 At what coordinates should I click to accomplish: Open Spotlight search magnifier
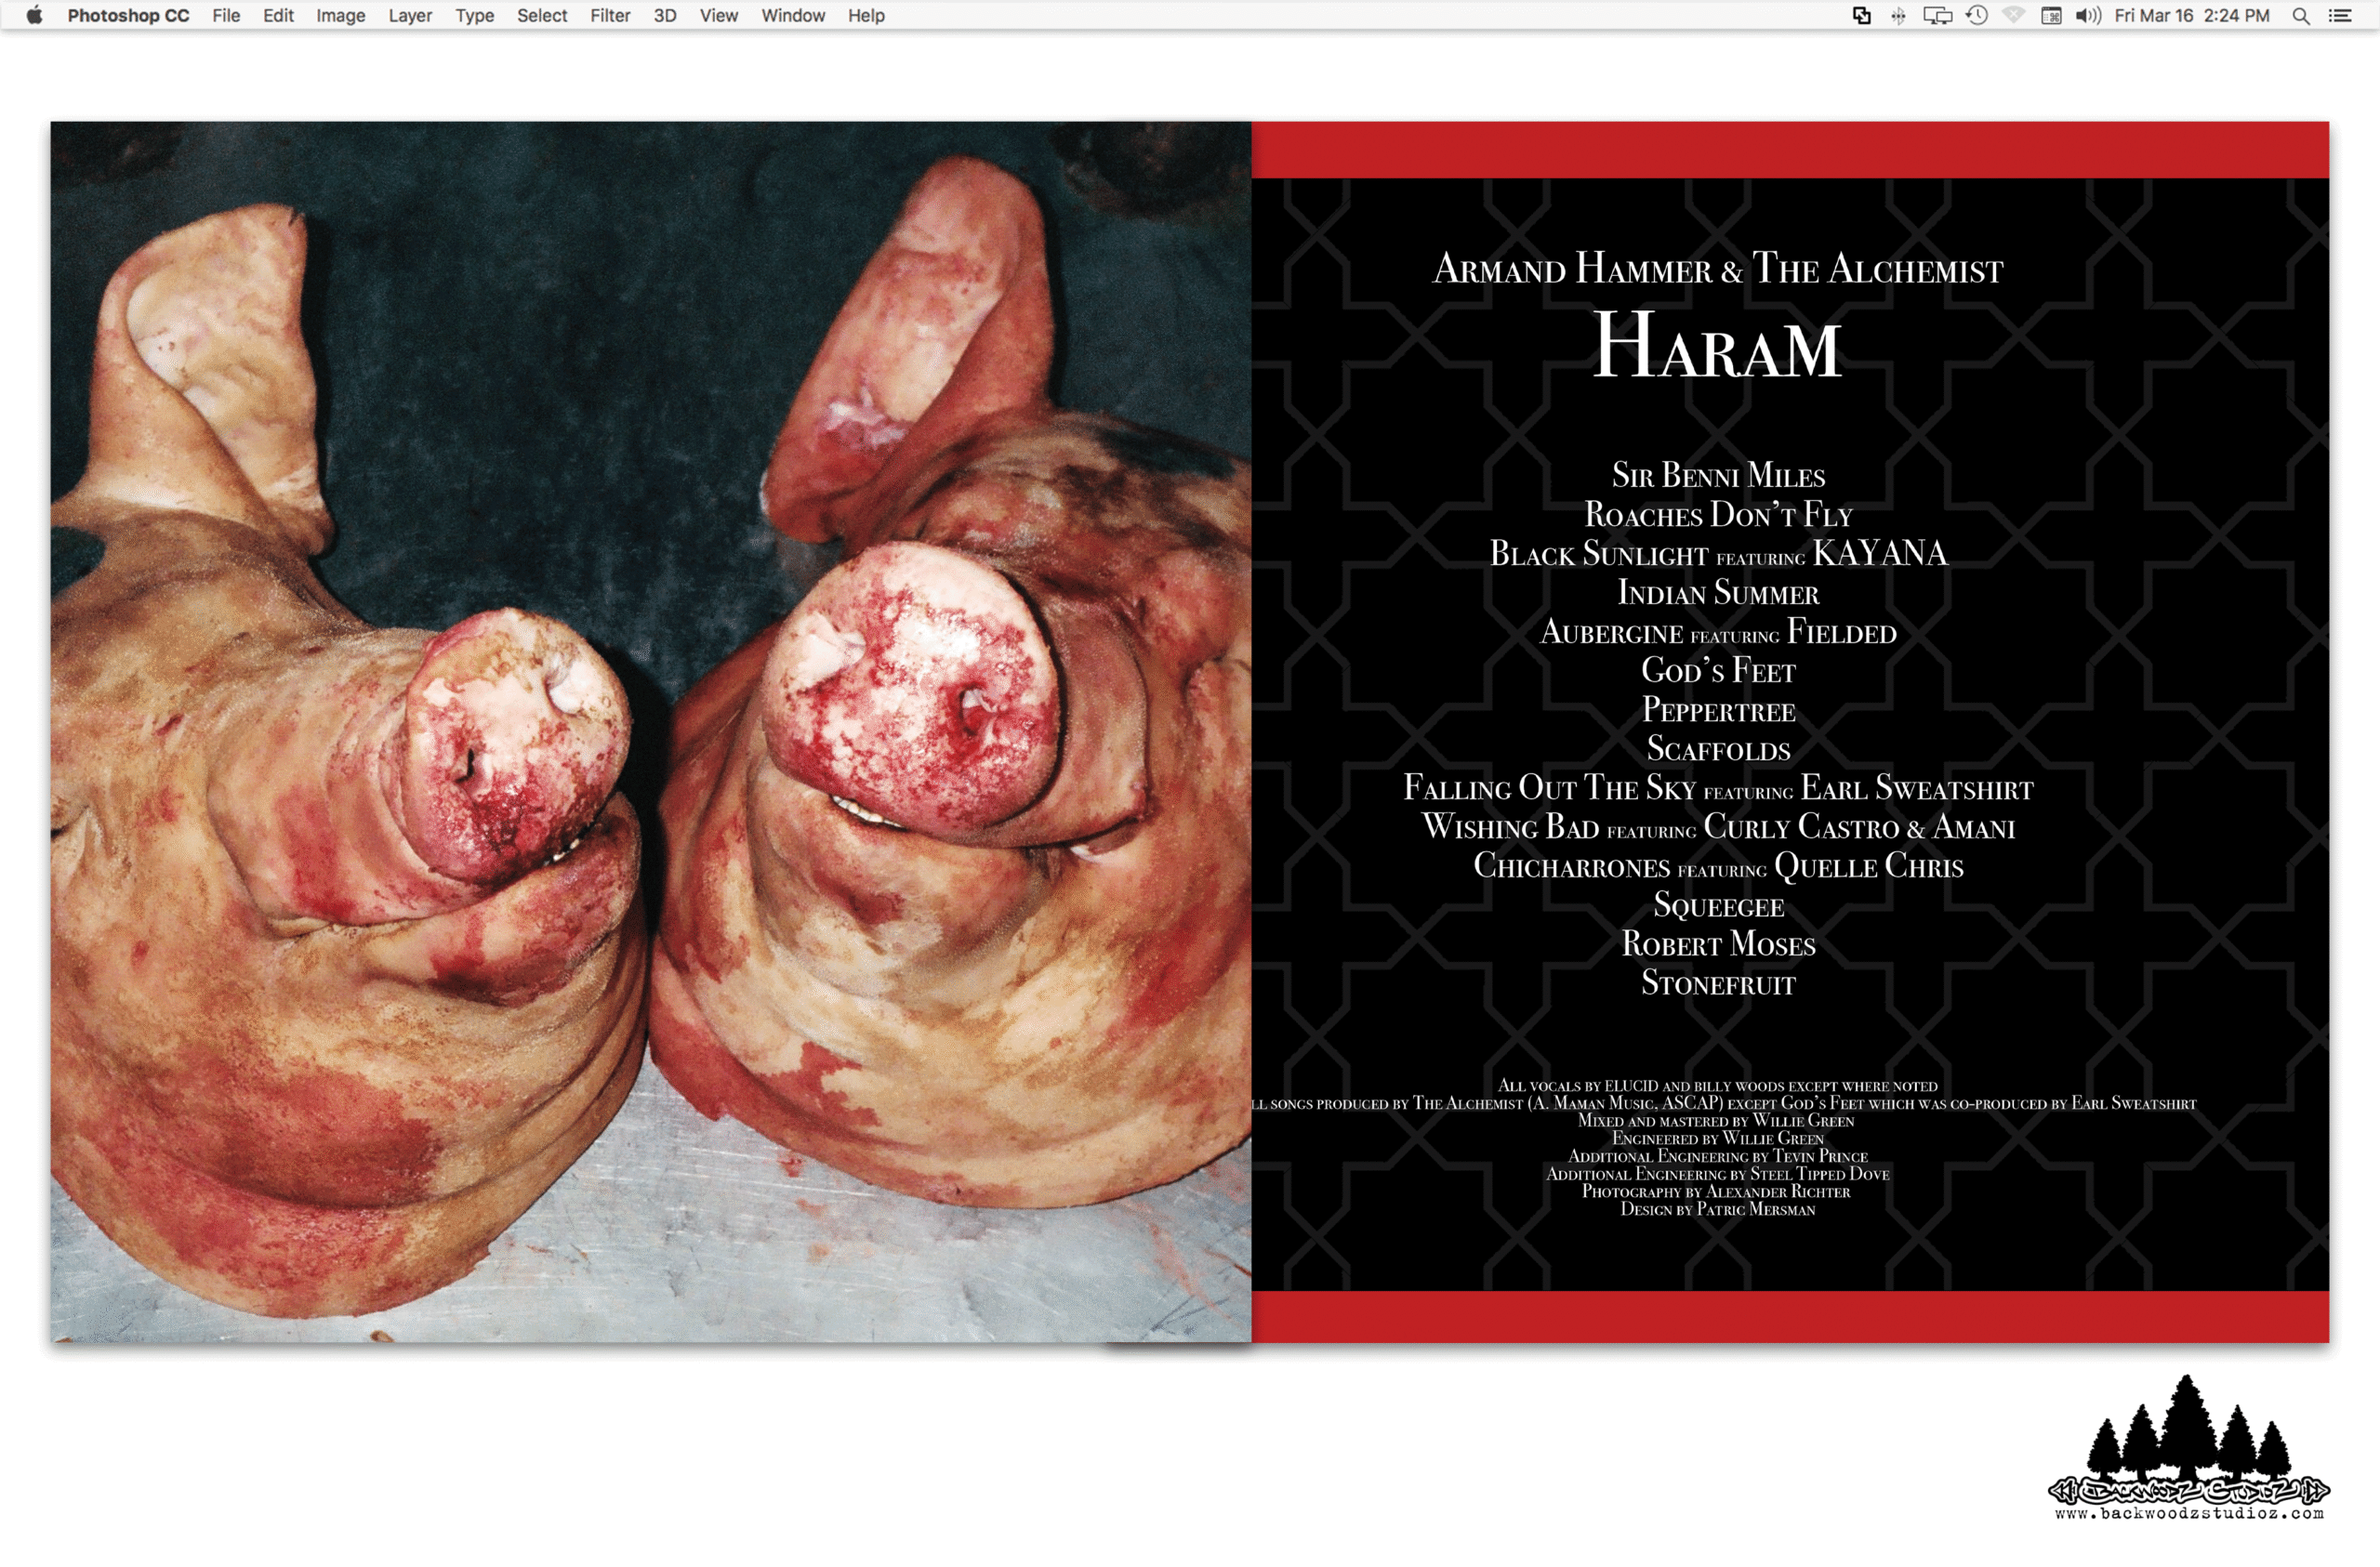(2301, 15)
